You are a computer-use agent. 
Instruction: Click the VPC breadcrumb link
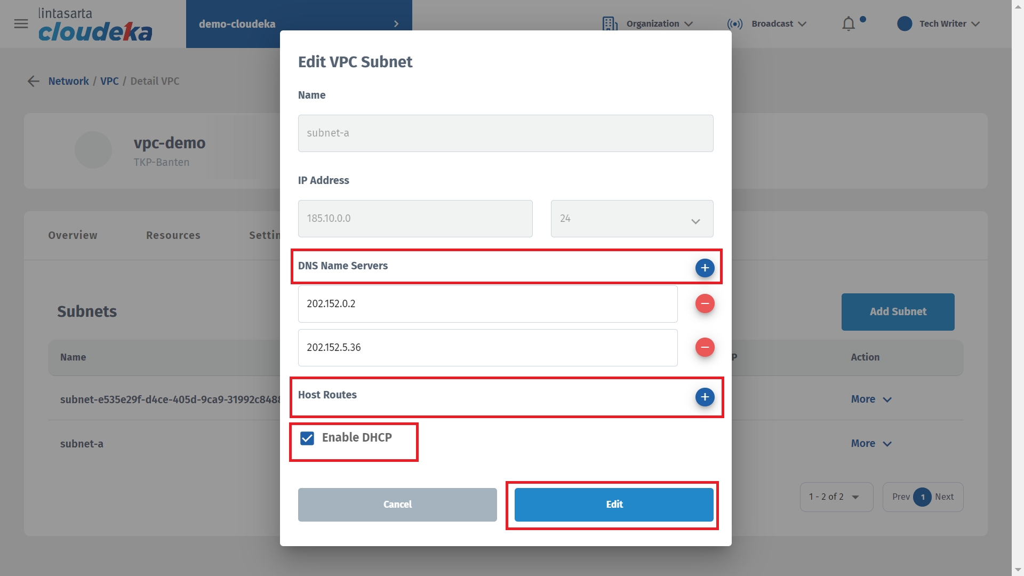pyautogui.click(x=109, y=81)
